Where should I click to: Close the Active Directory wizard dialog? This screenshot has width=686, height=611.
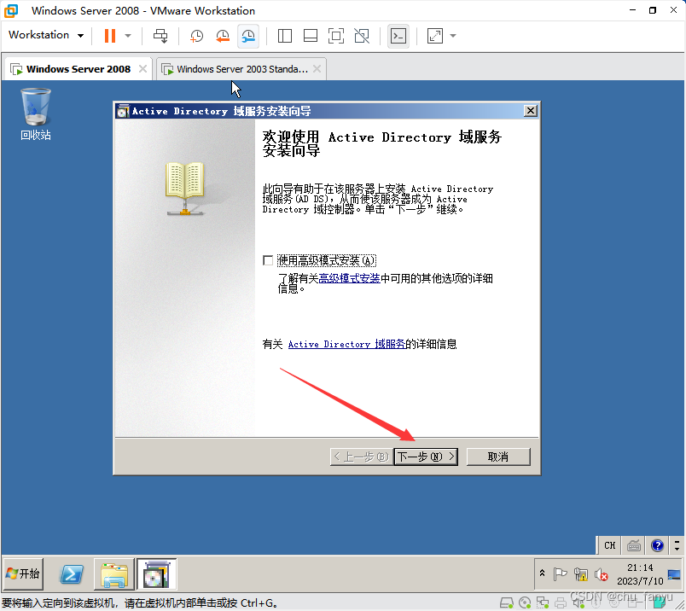click(x=530, y=111)
